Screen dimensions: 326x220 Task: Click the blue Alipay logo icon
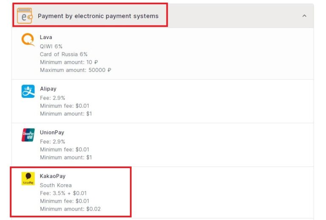tap(28, 91)
